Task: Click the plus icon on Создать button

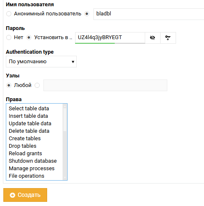Action: coord(13,195)
